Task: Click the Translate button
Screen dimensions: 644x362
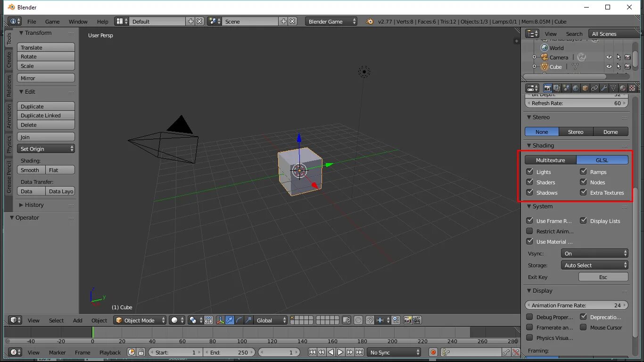Action: pos(46,48)
